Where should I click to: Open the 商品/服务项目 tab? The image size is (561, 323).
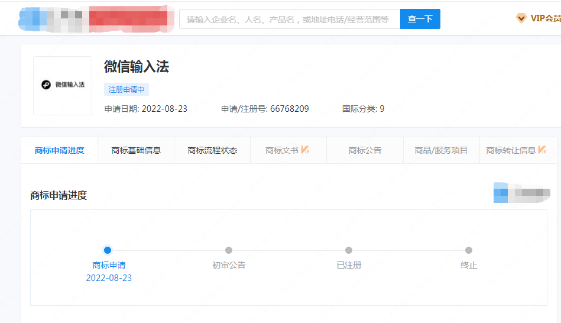441,150
